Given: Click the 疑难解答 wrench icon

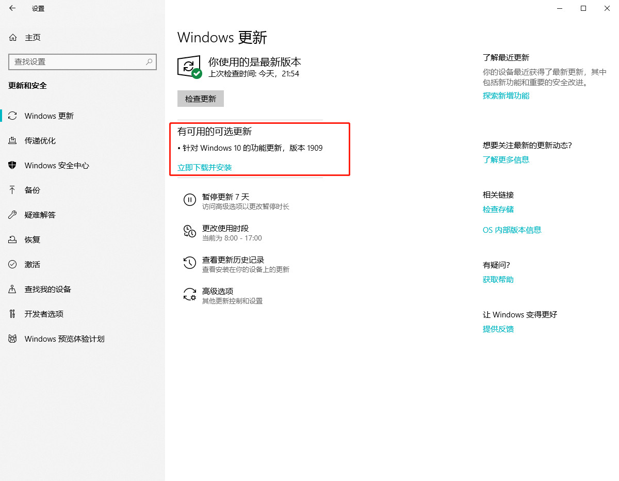Looking at the screenshot, I should click(x=12, y=215).
